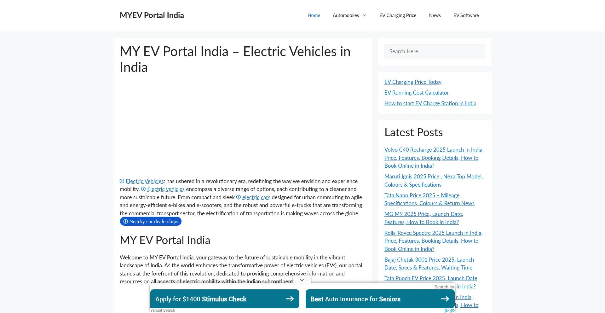Expand the Automobiles dropdown chevron
Viewport: 605px width, 313px height.
pyautogui.click(x=365, y=15)
